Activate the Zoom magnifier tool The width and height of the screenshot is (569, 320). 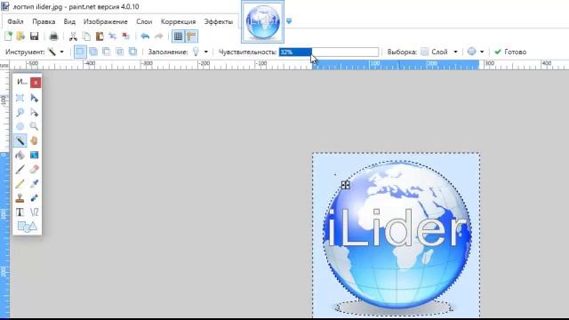pos(34,126)
